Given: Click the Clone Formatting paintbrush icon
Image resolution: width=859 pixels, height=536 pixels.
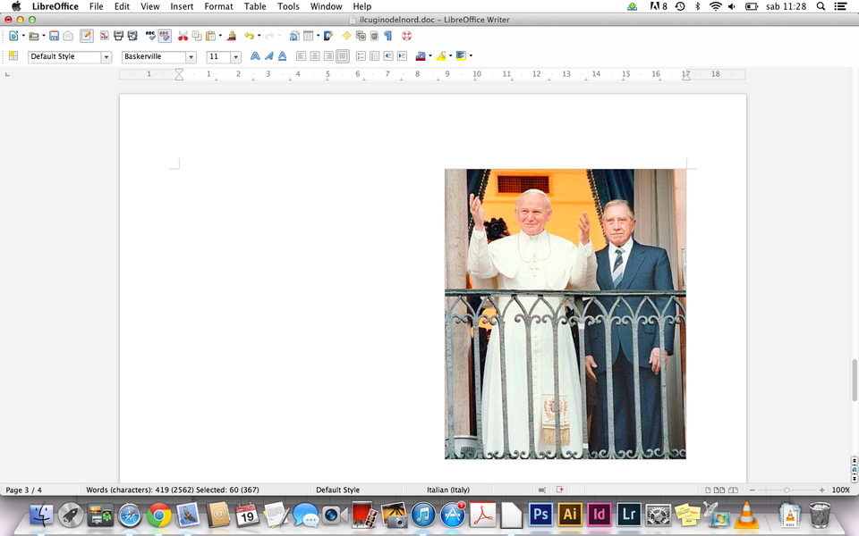Looking at the screenshot, I should [232, 36].
